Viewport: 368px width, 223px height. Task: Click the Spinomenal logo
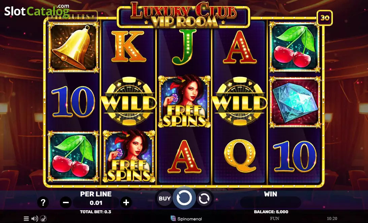pos(186,219)
